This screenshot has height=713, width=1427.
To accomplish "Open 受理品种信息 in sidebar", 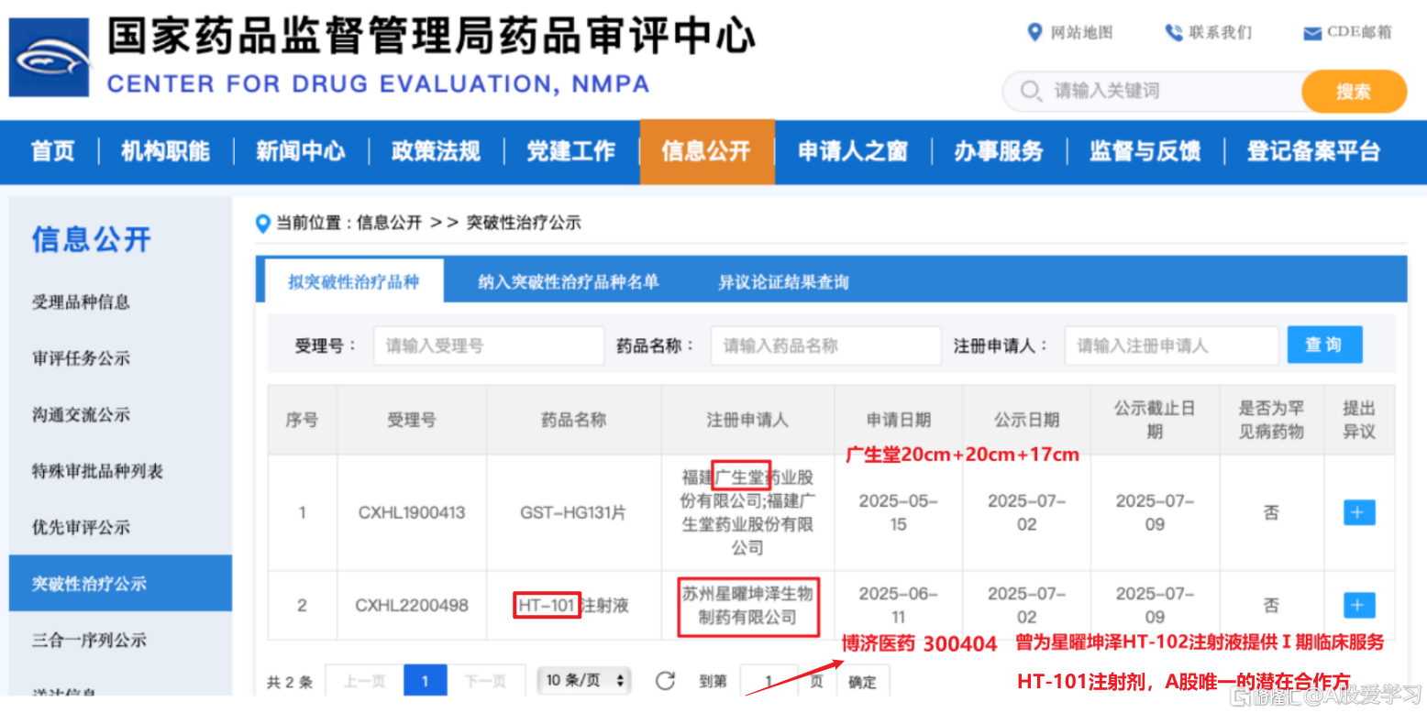I will 82,302.
